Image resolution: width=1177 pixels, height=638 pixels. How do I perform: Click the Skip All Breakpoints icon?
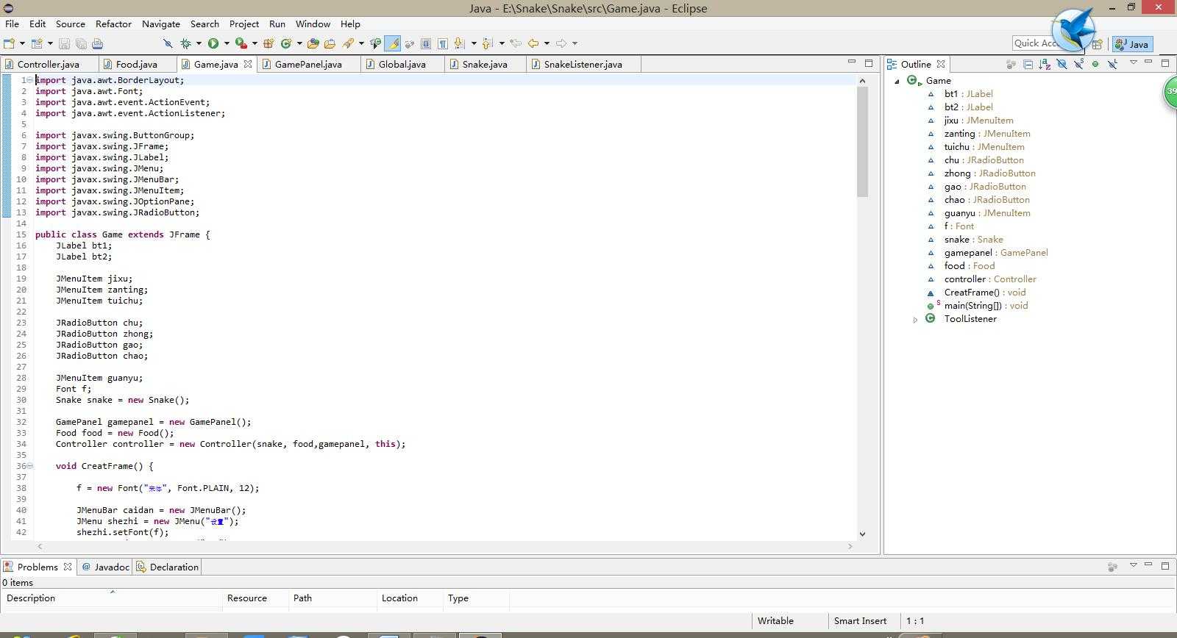click(x=168, y=43)
